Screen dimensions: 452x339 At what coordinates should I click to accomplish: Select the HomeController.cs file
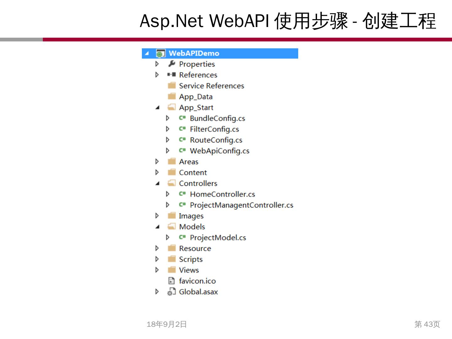[x=222, y=194]
